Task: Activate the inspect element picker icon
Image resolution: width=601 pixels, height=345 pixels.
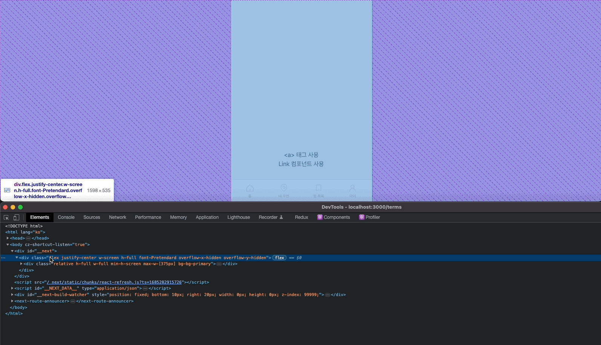Action: pos(6,217)
